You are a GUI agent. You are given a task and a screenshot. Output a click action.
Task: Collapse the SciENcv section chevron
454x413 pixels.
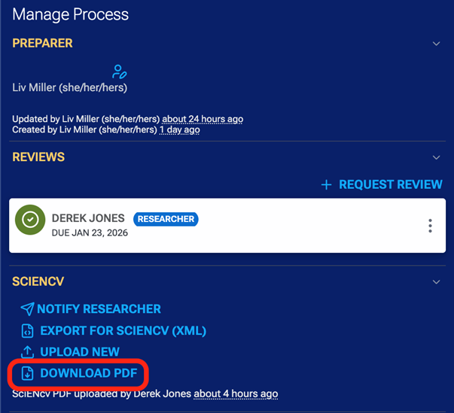tap(436, 282)
